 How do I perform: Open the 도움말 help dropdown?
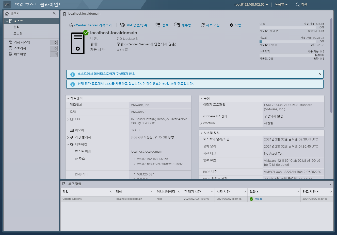pyautogui.click(x=281, y=5)
